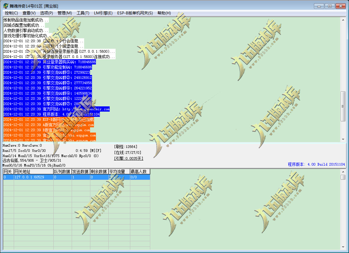Click the [引擎:0.0035天] status link

128,158
